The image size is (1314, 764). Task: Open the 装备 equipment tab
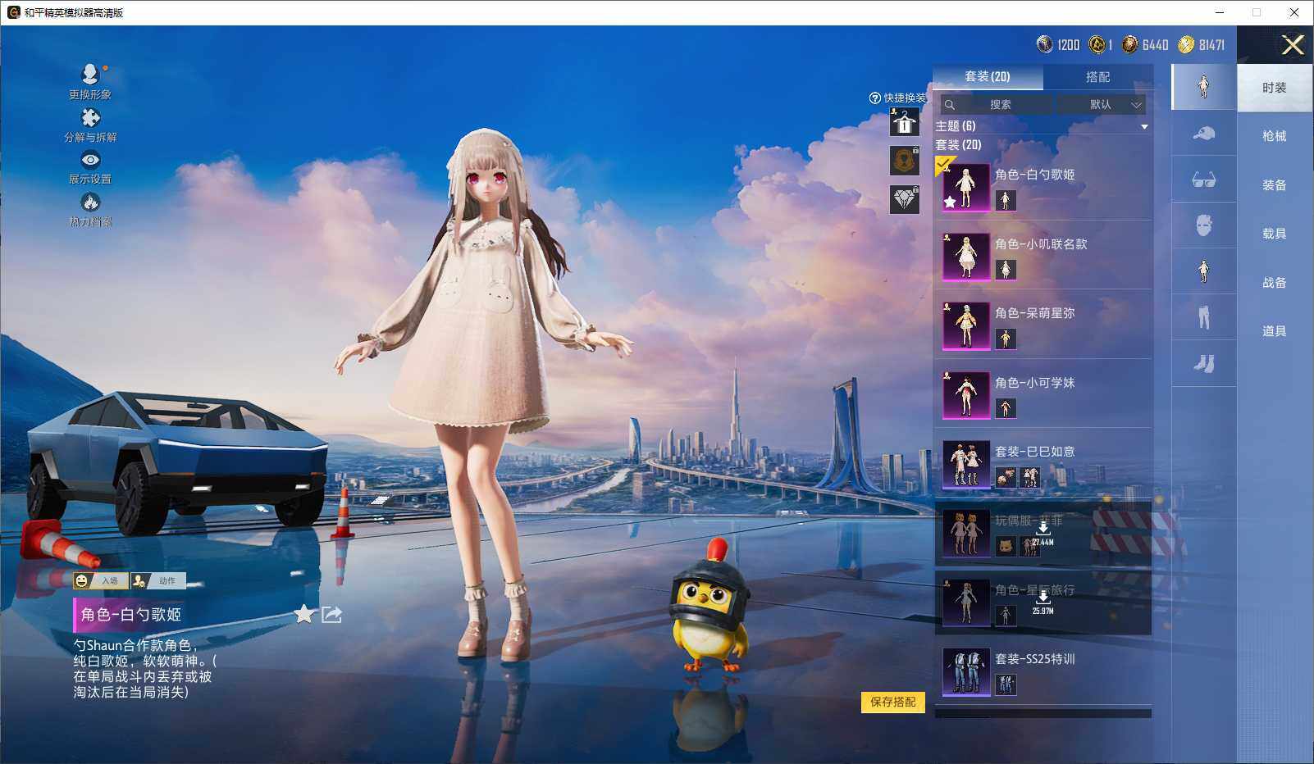1275,185
